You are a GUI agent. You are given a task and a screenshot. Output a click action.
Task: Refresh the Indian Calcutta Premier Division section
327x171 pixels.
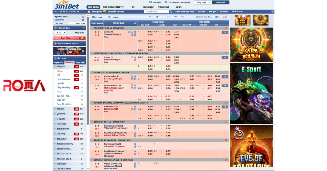pyautogui.click(x=226, y=73)
